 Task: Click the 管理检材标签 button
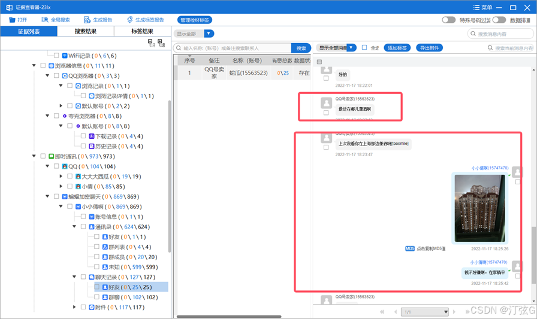(x=195, y=20)
